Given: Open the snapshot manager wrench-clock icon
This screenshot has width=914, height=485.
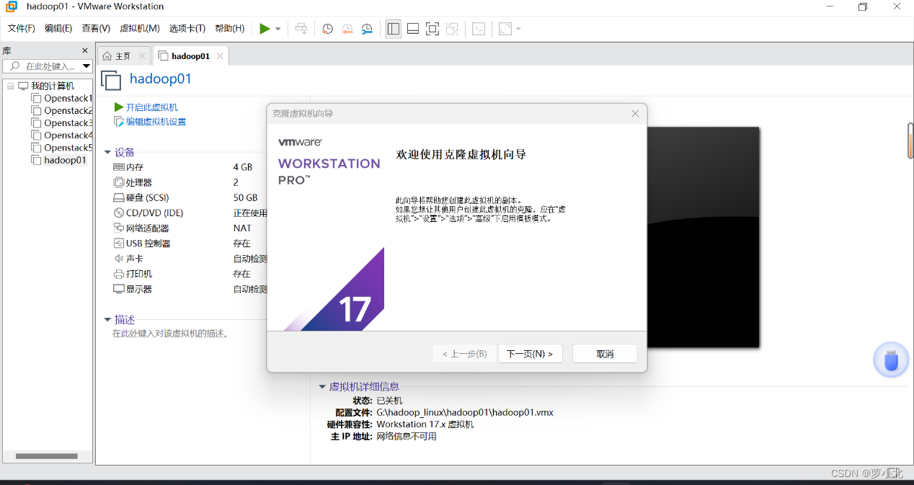Looking at the screenshot, I should (368, 29).
